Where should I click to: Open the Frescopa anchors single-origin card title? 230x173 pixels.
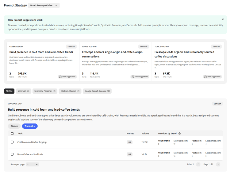coord(112,54)
